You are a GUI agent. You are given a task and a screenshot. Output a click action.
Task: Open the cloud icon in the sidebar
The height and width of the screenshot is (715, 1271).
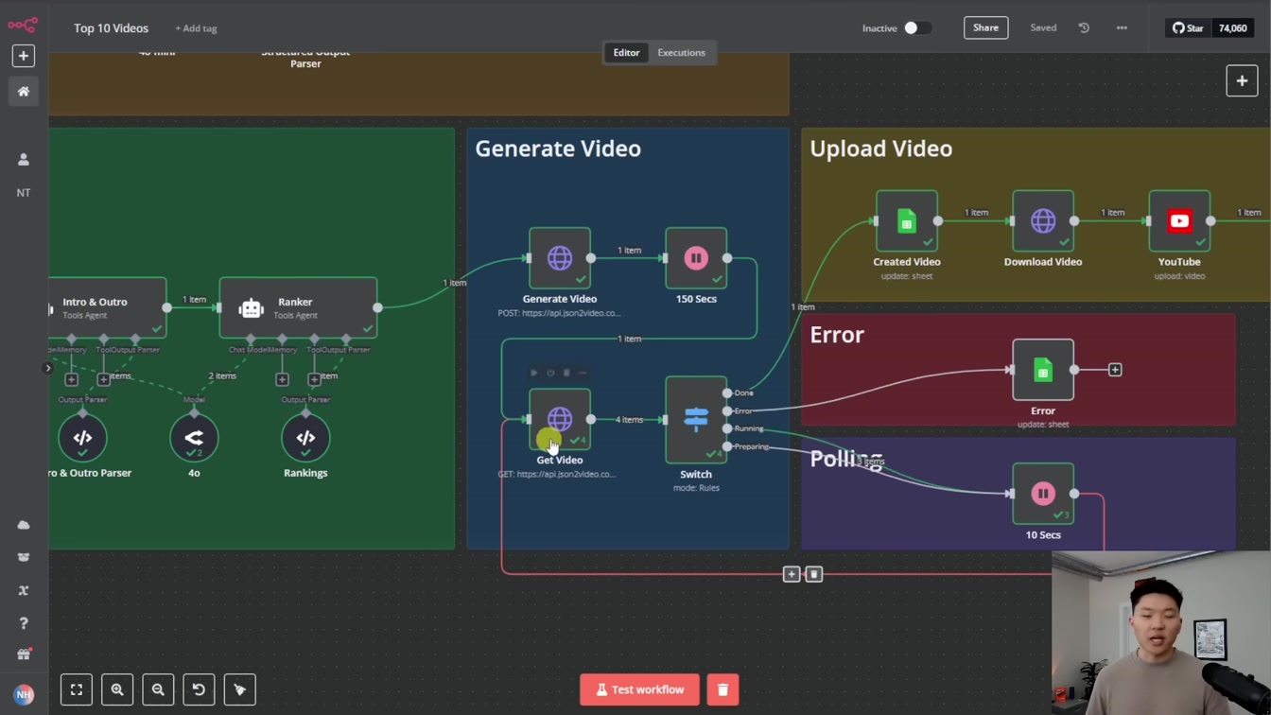pyautogui.click(x=24, y=525)
